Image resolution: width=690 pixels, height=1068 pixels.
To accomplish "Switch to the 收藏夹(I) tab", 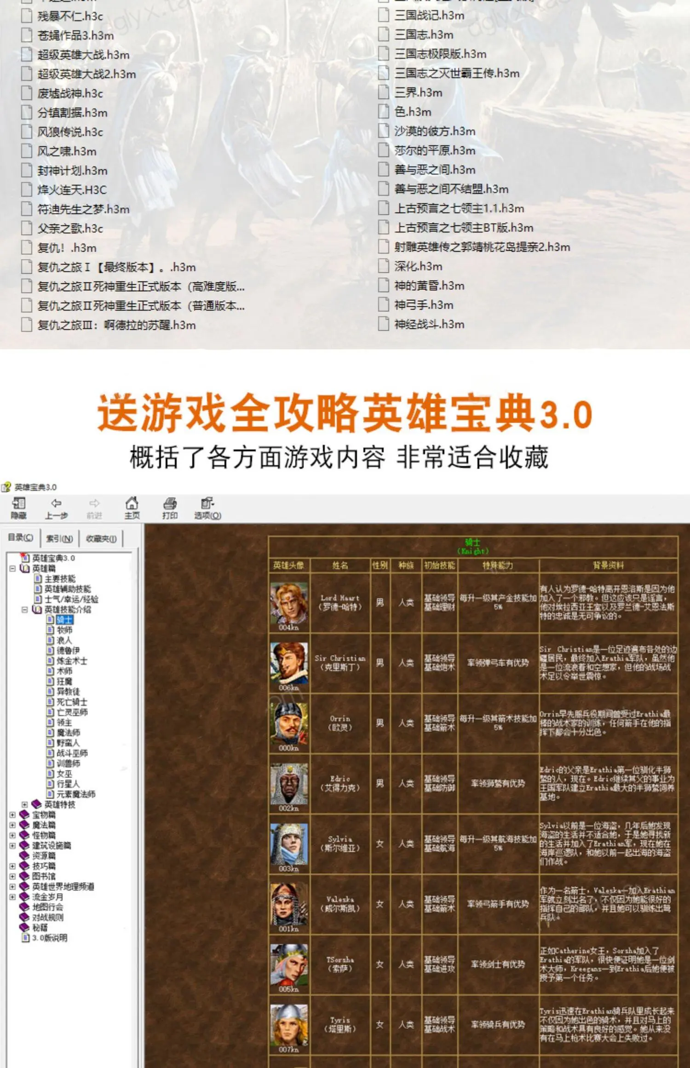I will point(101,538).
